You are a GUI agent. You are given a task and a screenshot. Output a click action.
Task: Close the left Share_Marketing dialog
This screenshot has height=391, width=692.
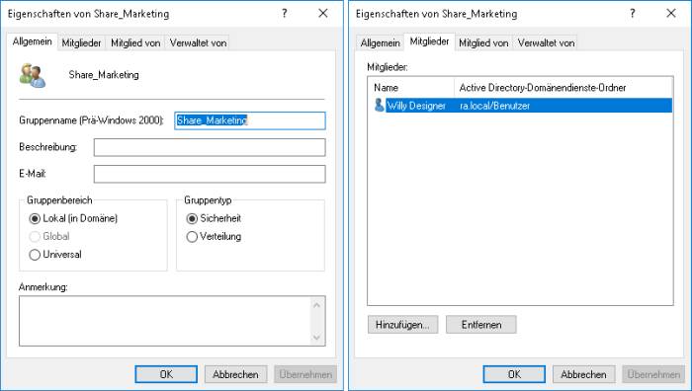(323, 13)
